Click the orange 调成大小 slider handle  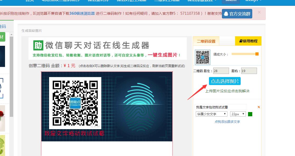257,54
